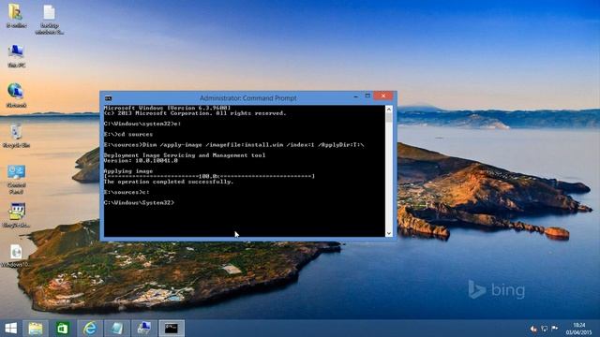This screenshot has height=337, width=600.
Task: Click the C:\Windows\System32> prompt line
Action: [x=139, y=202]
